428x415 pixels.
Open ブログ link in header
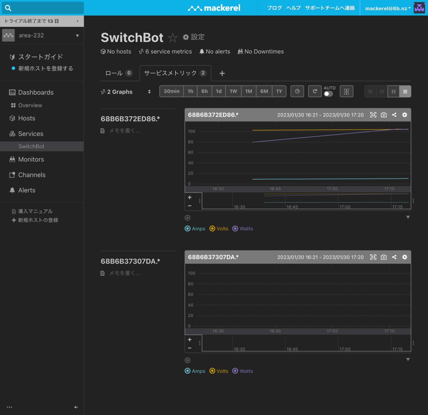point(274,8)
